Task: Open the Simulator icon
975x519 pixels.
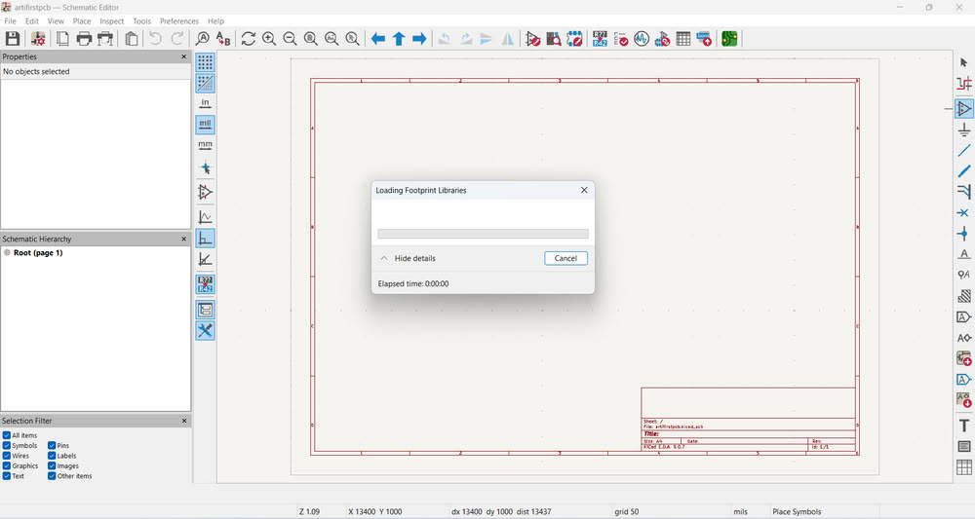Action: 642,39
